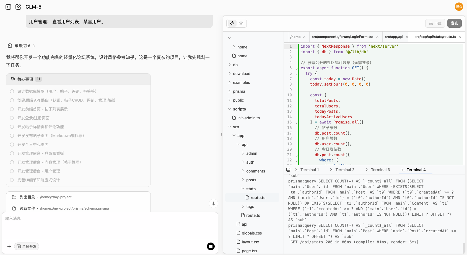This screenshot has height=255, width=467.
Task: Stop generation with the black circle button
Action: click(211, 246)
